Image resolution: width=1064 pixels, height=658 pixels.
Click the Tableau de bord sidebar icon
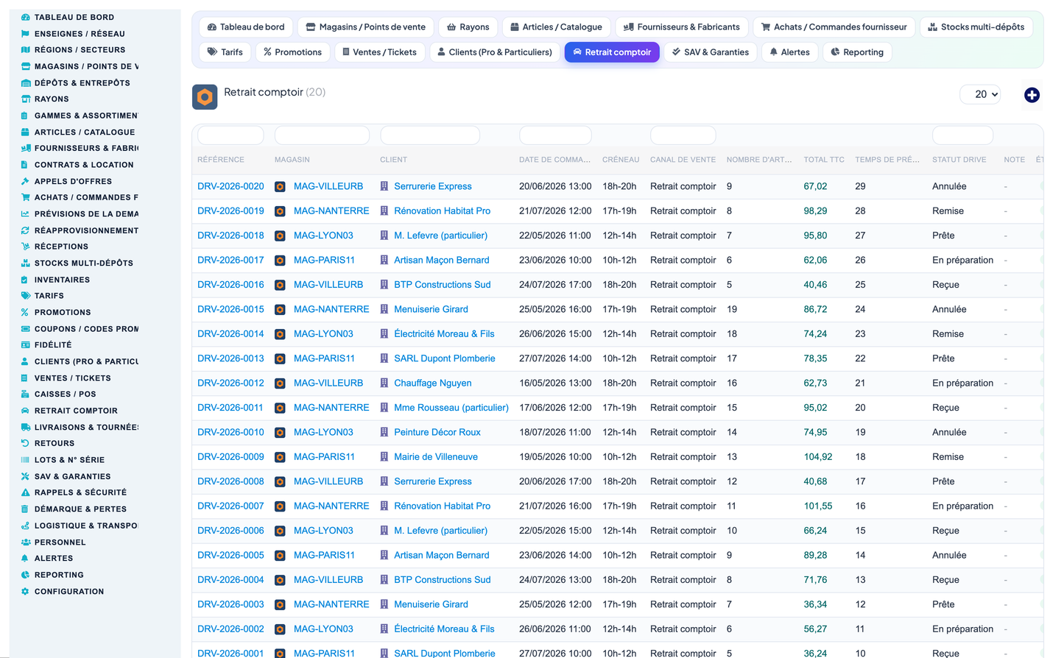coord(26,17)
